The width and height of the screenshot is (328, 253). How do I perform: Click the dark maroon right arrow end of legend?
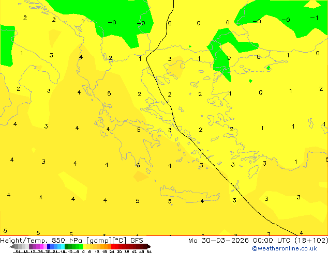148,247
